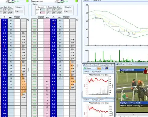
Task: Click the blue round icon in chart toolbar
Action: click(x=107, y=68)
